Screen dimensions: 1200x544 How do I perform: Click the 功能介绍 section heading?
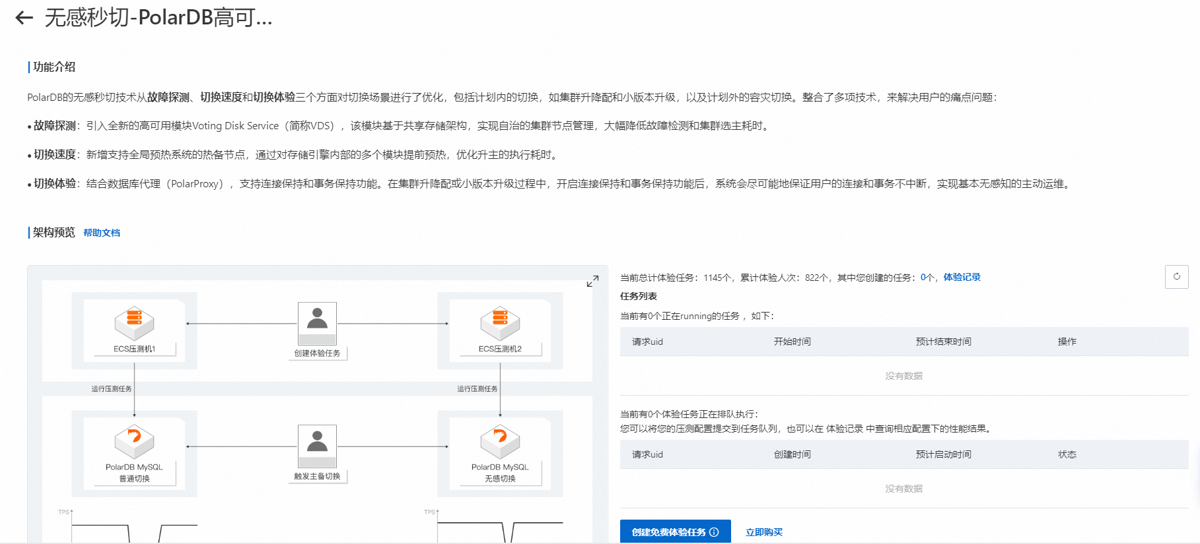tap(54, 67)
